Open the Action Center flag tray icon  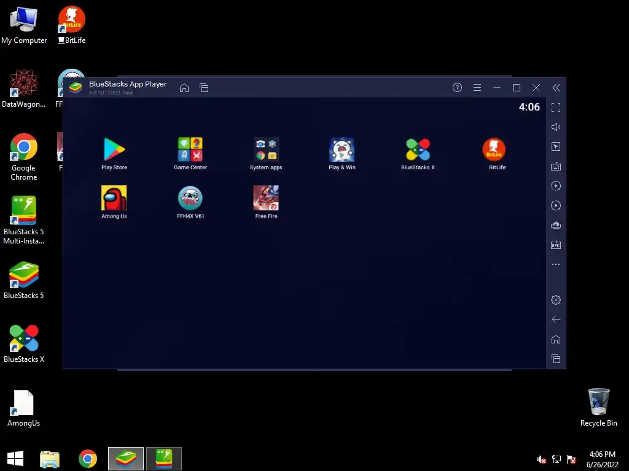(x=571, y=459)
